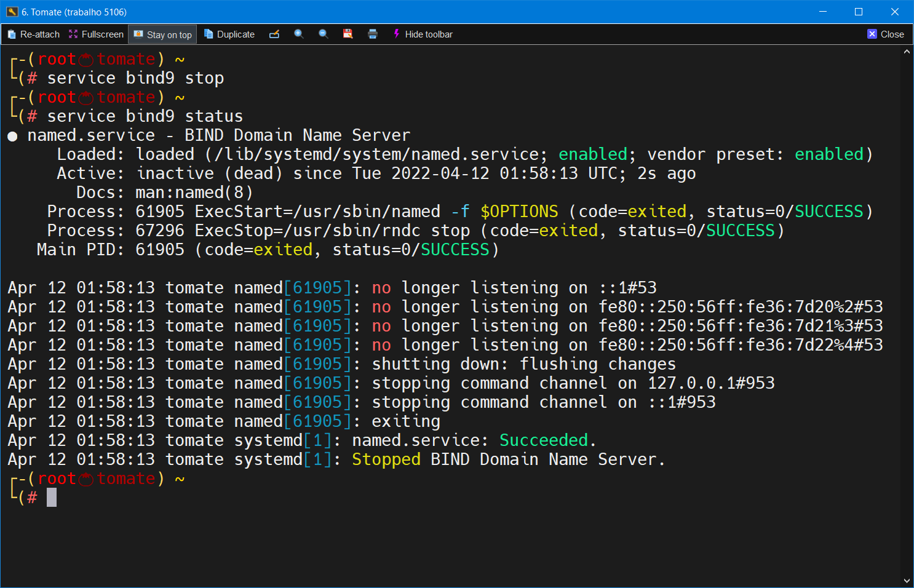Save terminal output with floppy disk icon
The width and height of the screenshot is (914, 588).
pyautogui.click(x=348, y=34)
